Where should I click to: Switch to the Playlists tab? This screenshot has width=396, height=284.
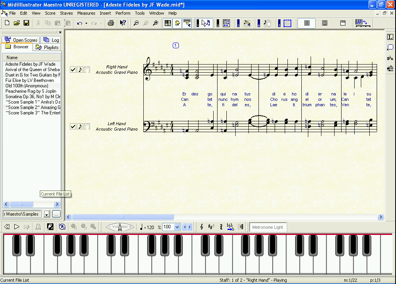tap(47, 47)
